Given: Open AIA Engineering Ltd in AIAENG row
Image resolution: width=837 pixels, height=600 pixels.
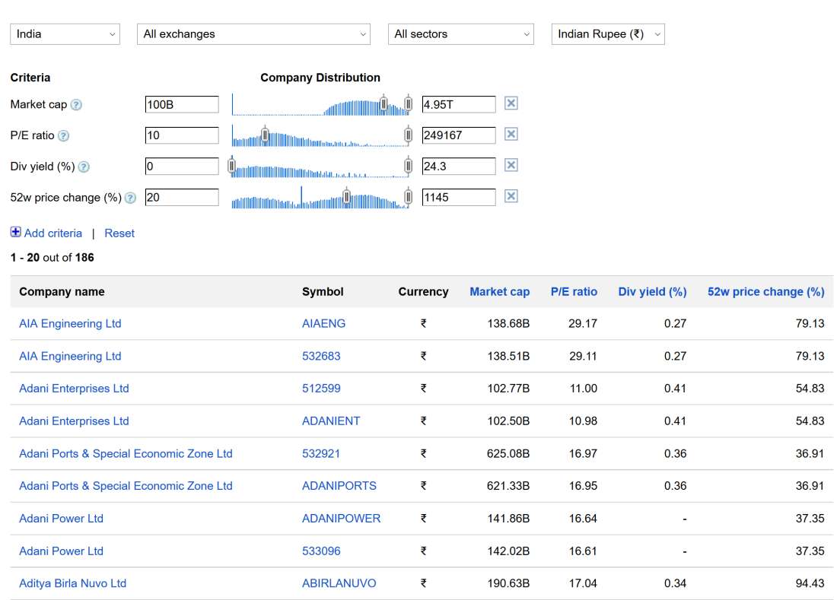Looking at the screenshot, I should (x=70, y=324).
